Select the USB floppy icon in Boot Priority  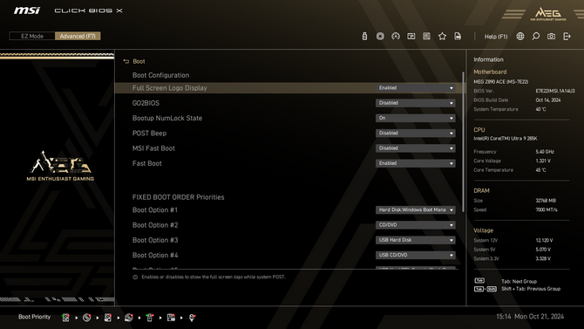point(171,318)
